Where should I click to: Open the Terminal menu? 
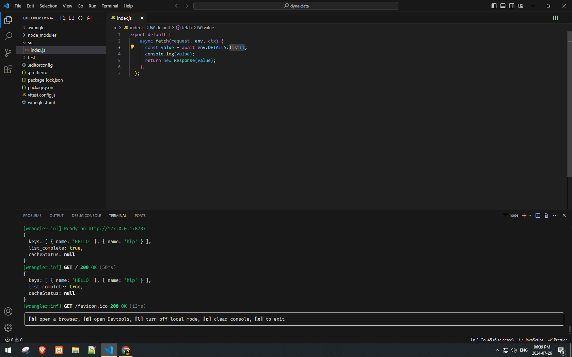pyautogui.click(x=110, y=6)
